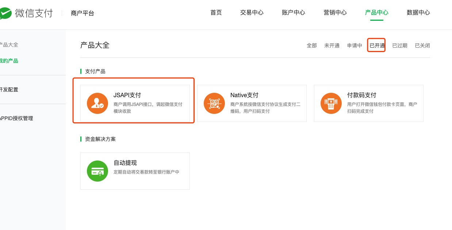Filter products by 申请中
452x230 pixels.
pos(355,45)
